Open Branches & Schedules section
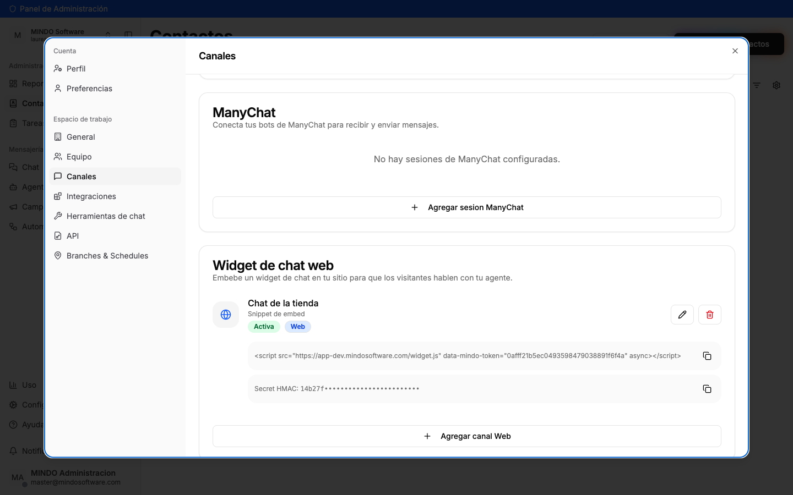 (x=115, y=256)
